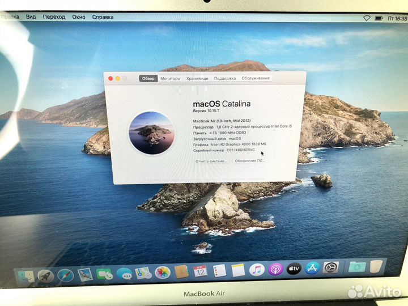
Task: Click Память 4 ГБ 1600 MHz DDR3 line
Action: pyautogui.click(x=219, y=133)
